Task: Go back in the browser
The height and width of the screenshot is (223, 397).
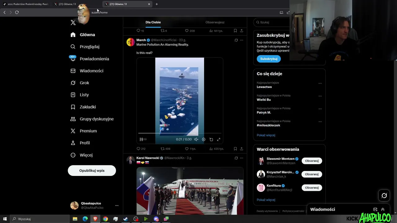Action: [x=4, y=12]
